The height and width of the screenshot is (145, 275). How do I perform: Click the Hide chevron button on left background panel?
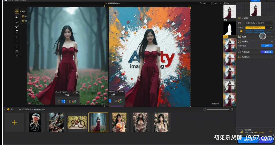pos(75,92)
